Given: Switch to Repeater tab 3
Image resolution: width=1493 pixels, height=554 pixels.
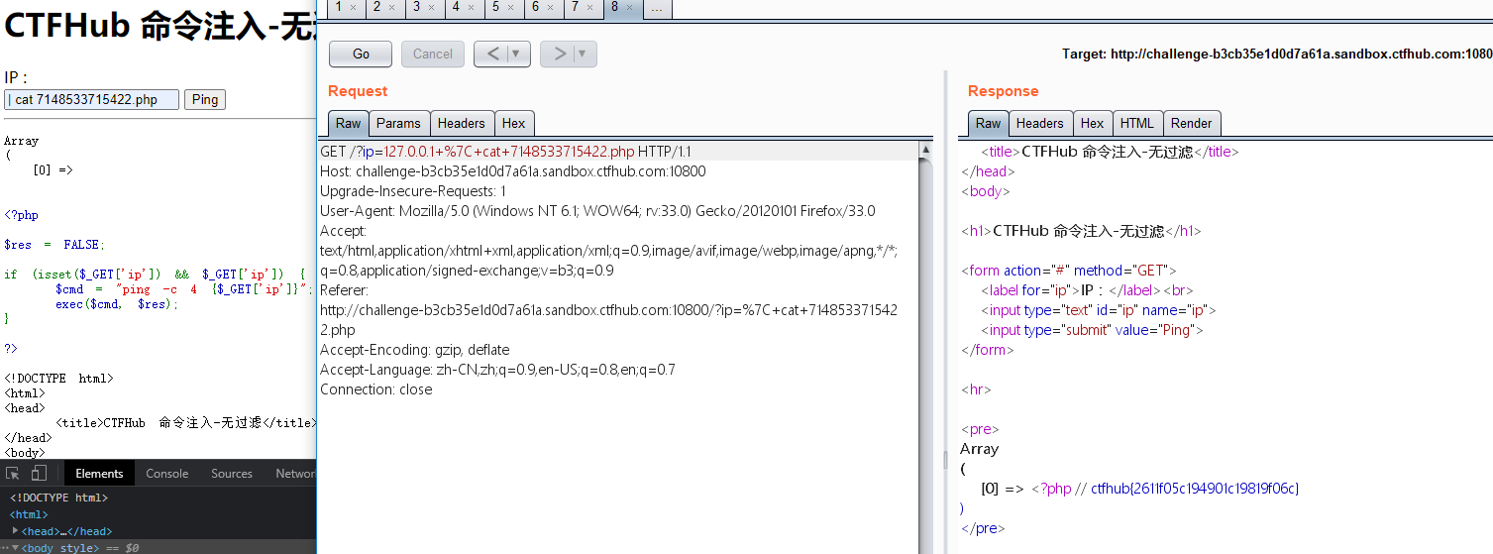Looking at the screenshot, I should pyautogui.click(x=418, y=7).
